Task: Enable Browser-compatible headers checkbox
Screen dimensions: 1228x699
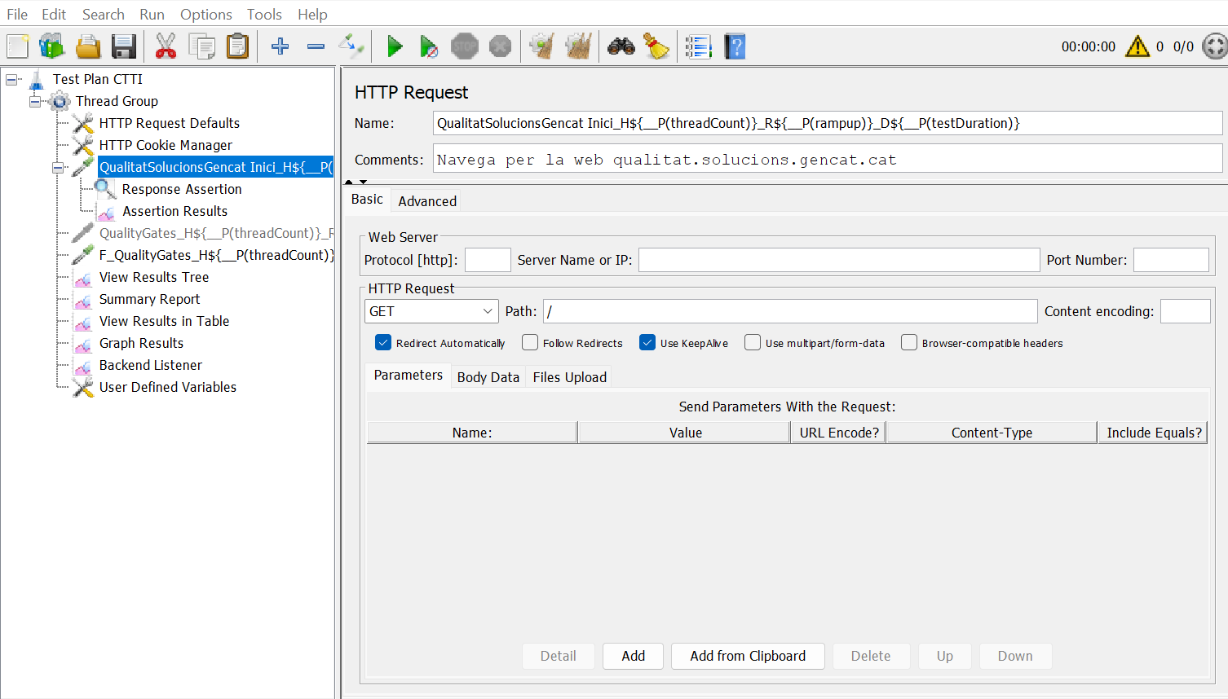Action: (909, 343)
